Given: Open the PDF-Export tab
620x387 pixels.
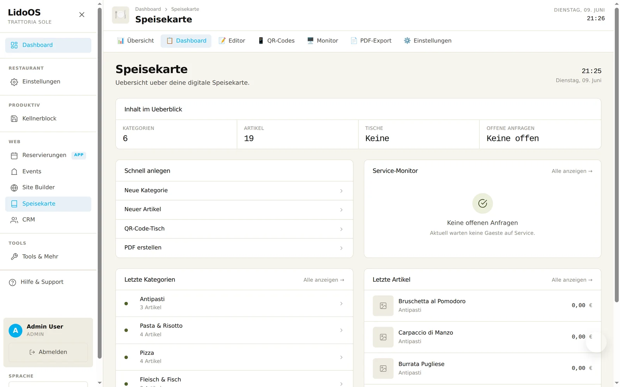Looking at the screenshot, I should 371,41.
